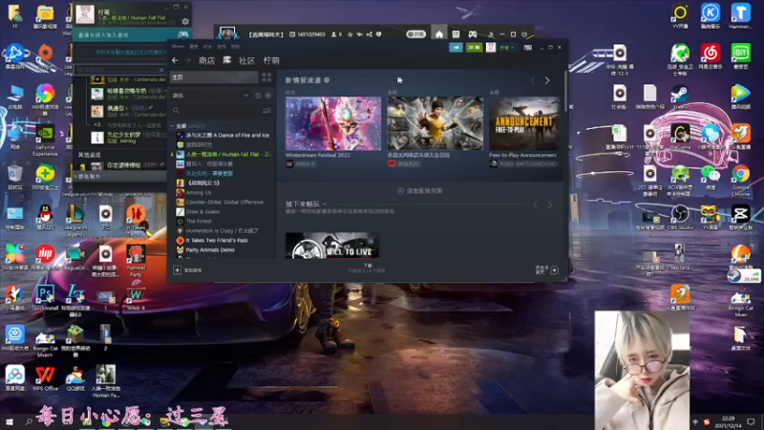This screenshot has height=430, width=764.
Task: Open the WPS Office desktop icon
Action: (x=45, y=378)
